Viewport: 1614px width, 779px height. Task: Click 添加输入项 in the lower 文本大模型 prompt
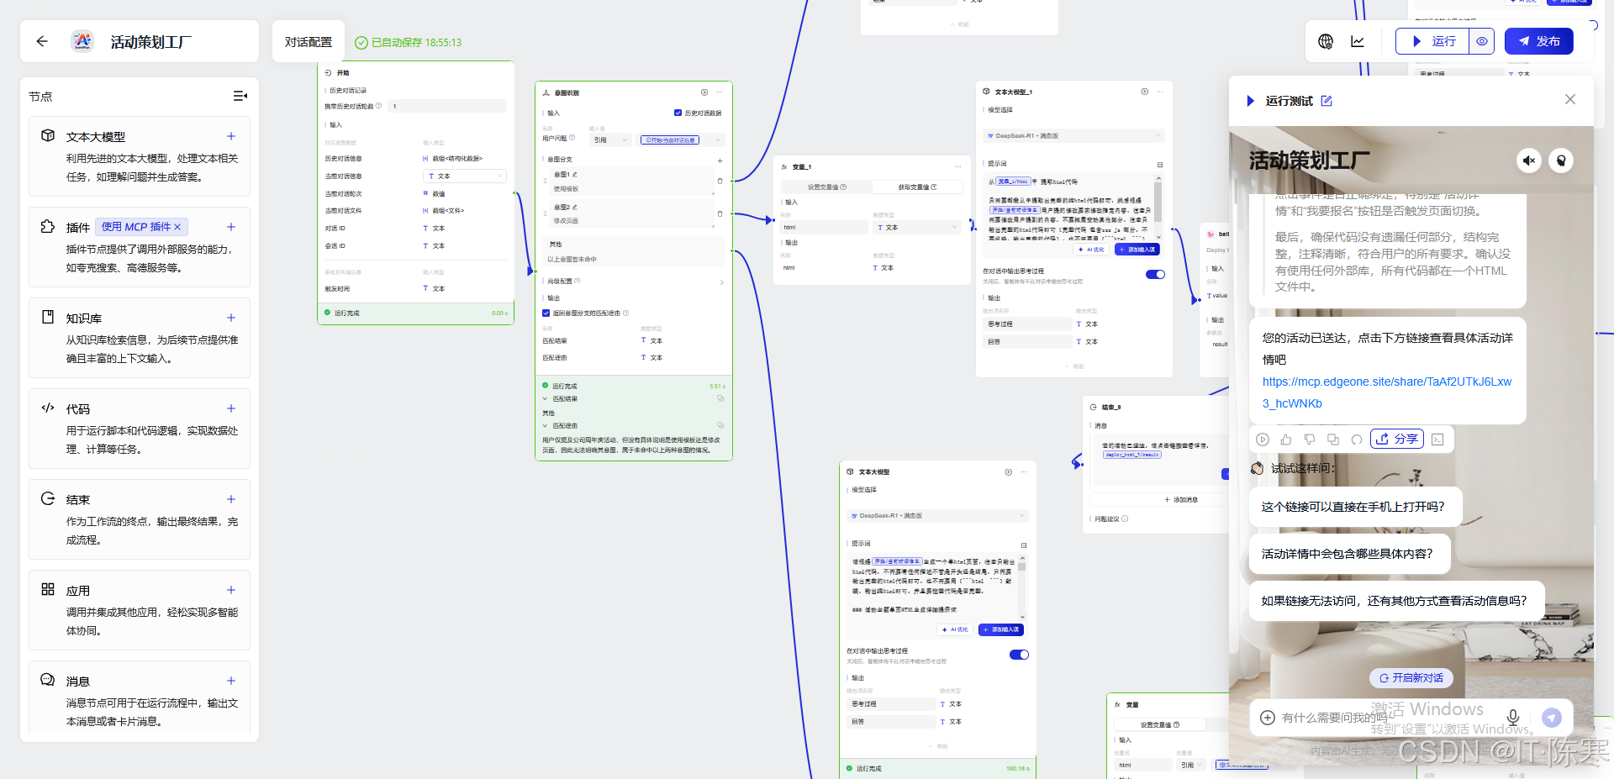click(x=1001, y=629)
